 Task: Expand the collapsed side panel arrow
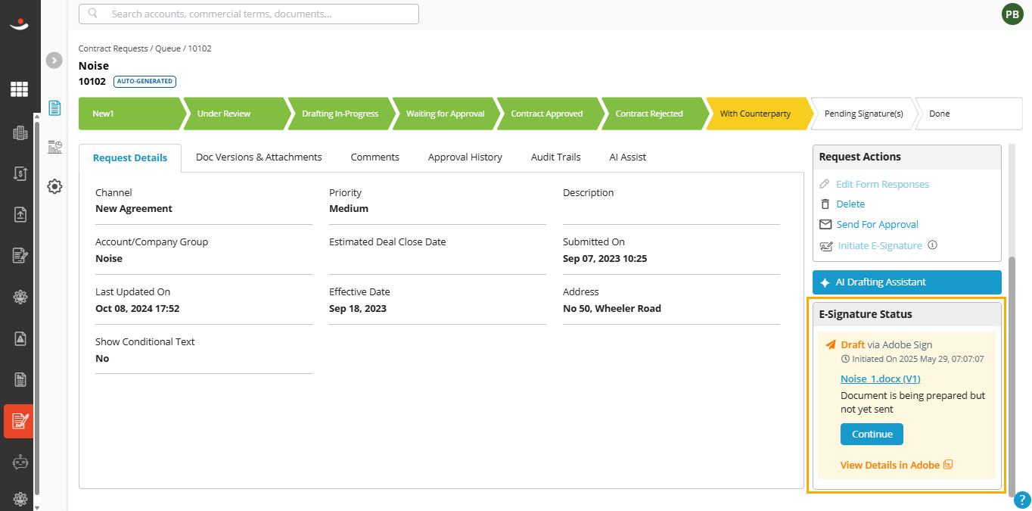[x=54, y=61]
